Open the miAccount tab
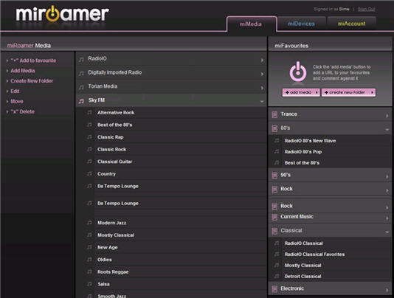The image size is (394, 298). pyautogui.click(x=351, y=24)
